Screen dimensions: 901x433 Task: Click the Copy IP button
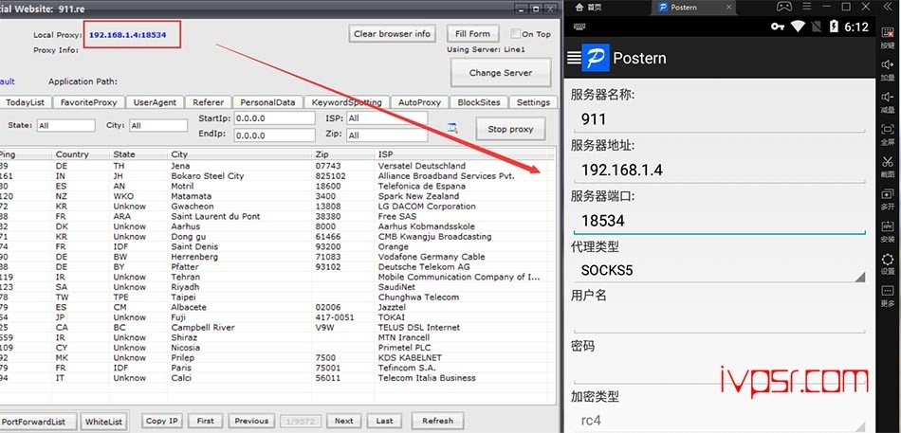click(162, 421)
